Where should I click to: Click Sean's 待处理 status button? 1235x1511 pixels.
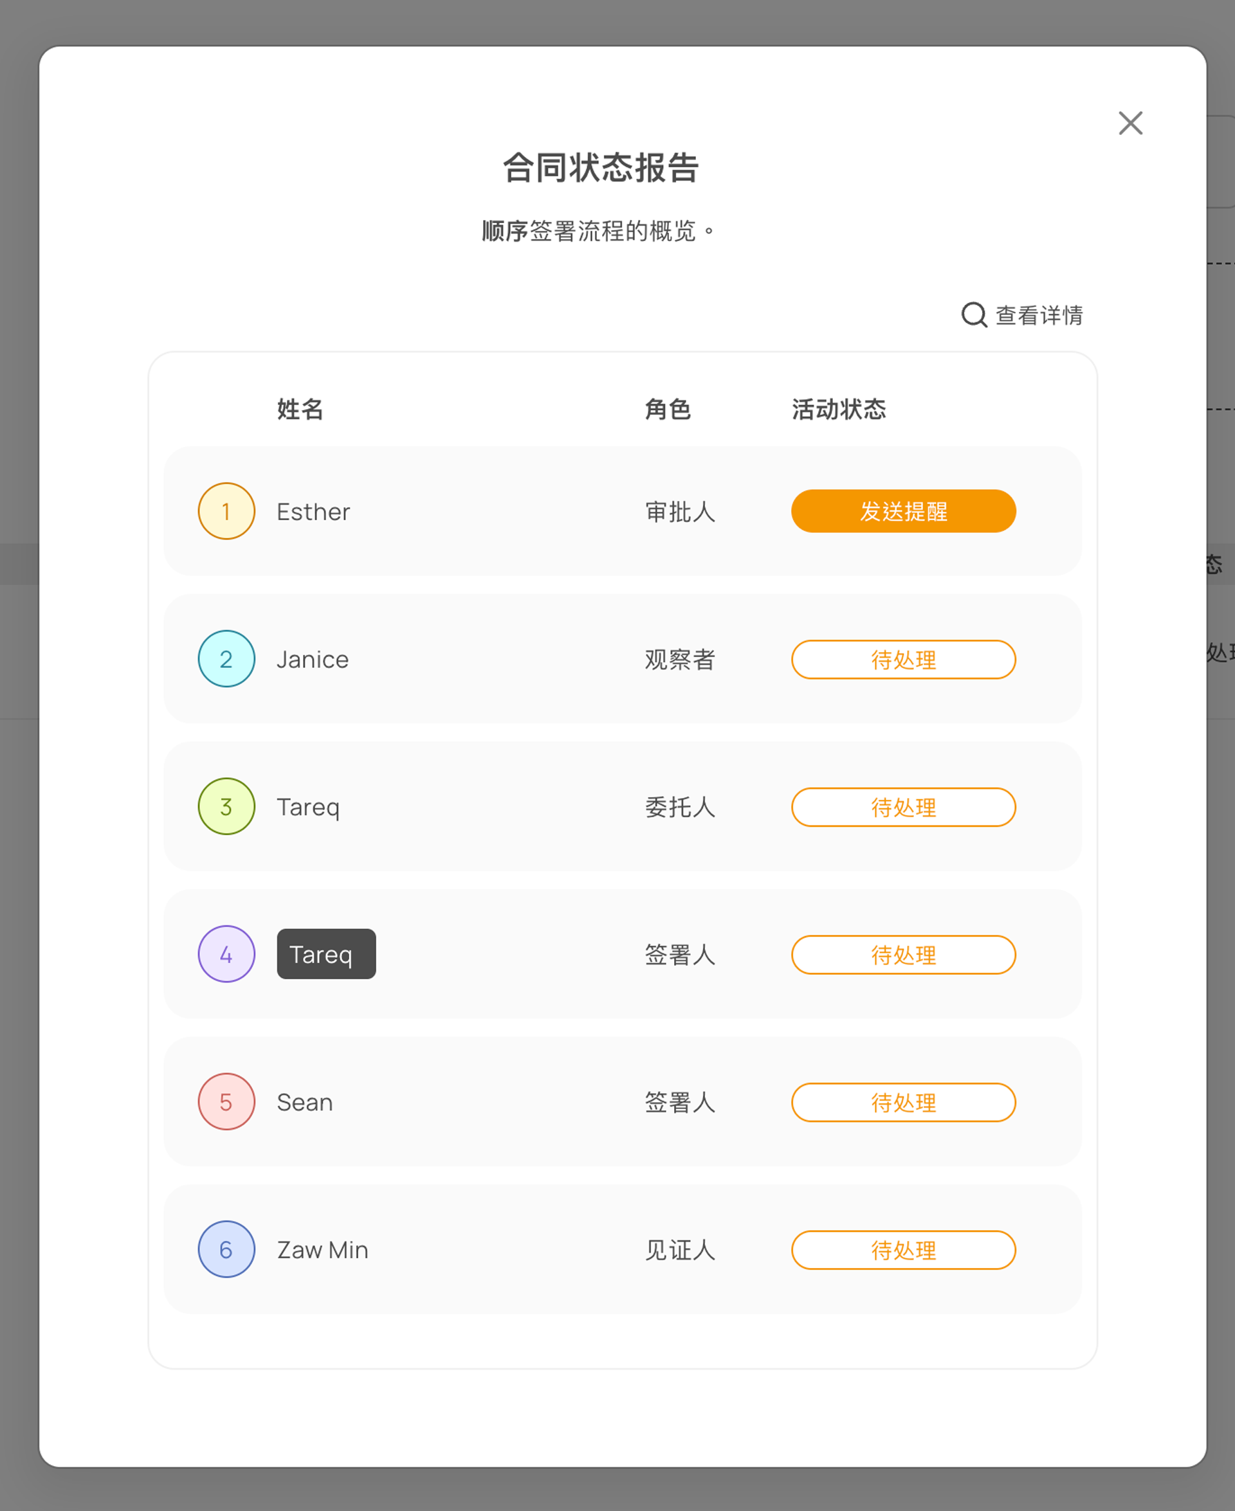(x=903, y=1102)
